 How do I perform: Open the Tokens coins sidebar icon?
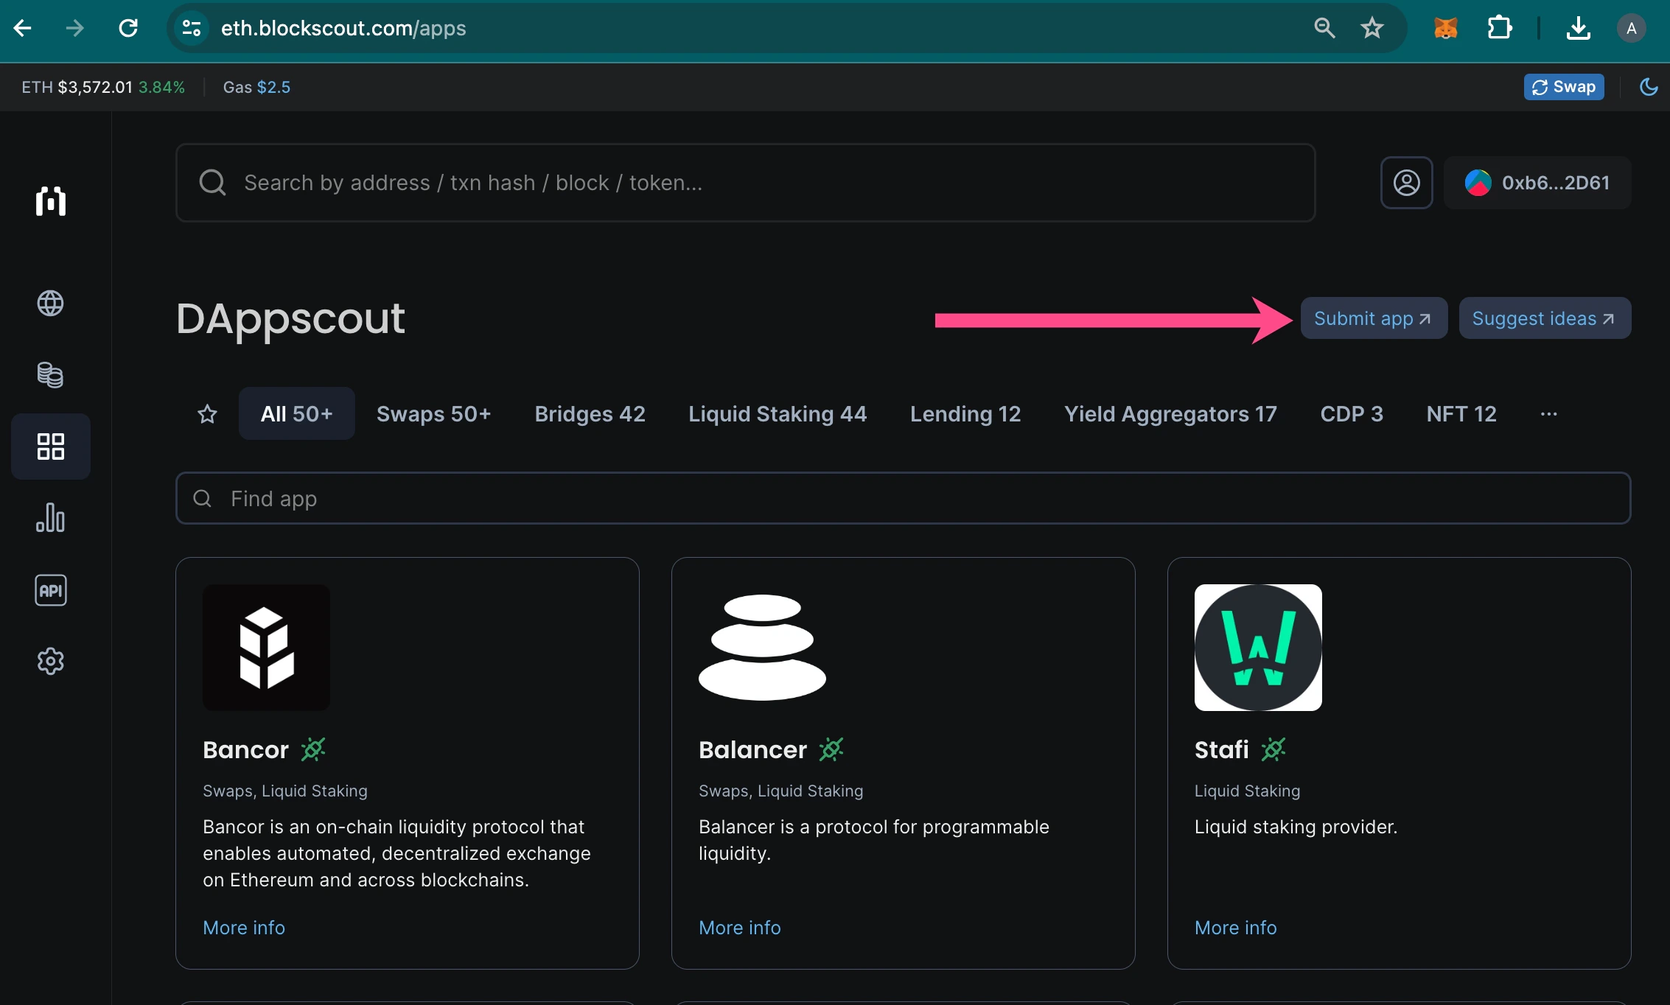[x=50, y=375]
